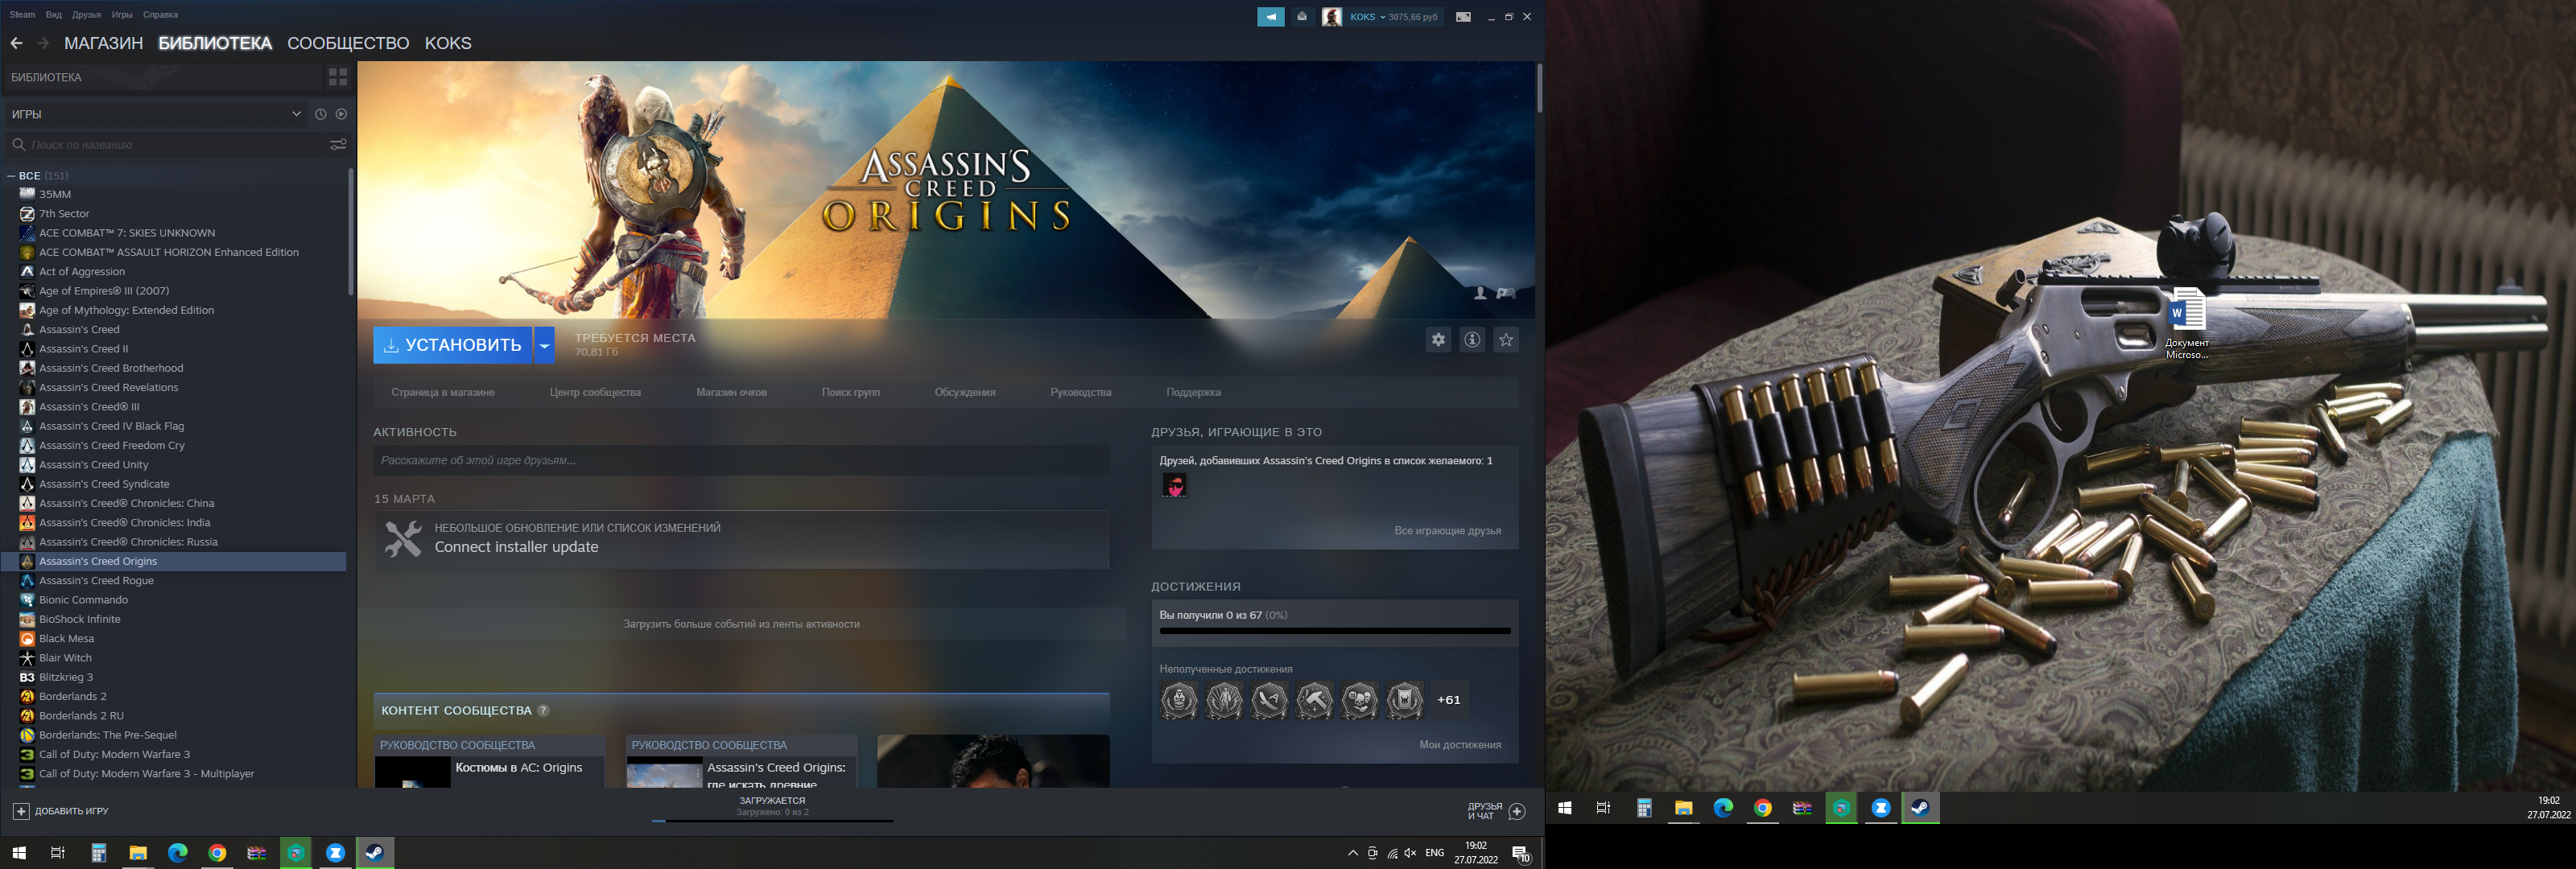Open the Вид menu
This screenshot has height=869, width=2576.
tap(54, 15)
